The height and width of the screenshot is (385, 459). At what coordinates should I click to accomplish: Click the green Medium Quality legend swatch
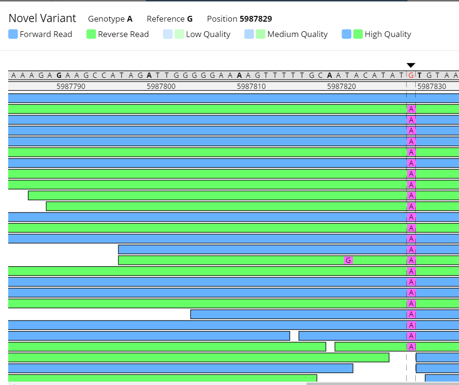[260, 34]
